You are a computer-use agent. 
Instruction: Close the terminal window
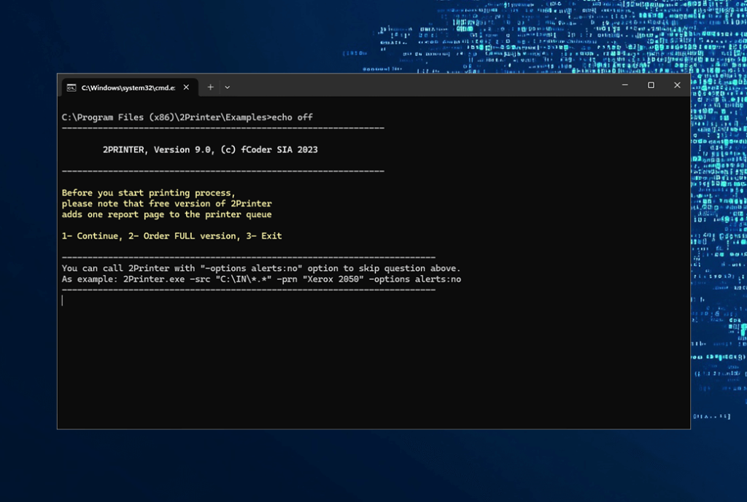[x=677, y=85]
